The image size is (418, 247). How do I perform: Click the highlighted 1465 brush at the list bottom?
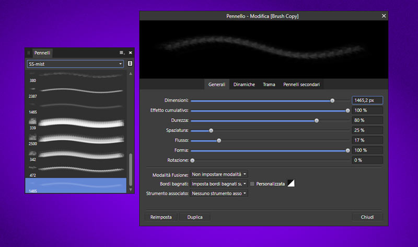[76, 185]
